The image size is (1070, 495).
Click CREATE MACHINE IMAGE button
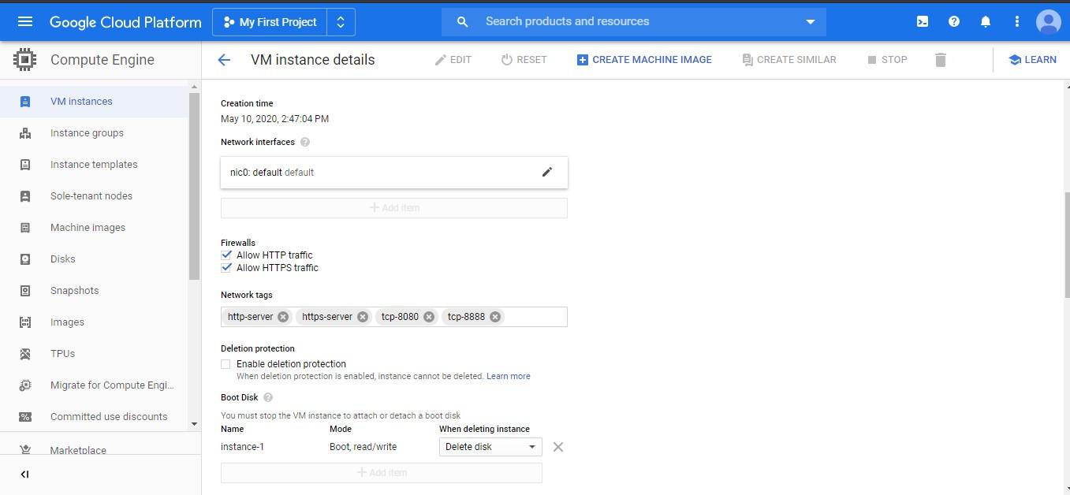[644, 60]
